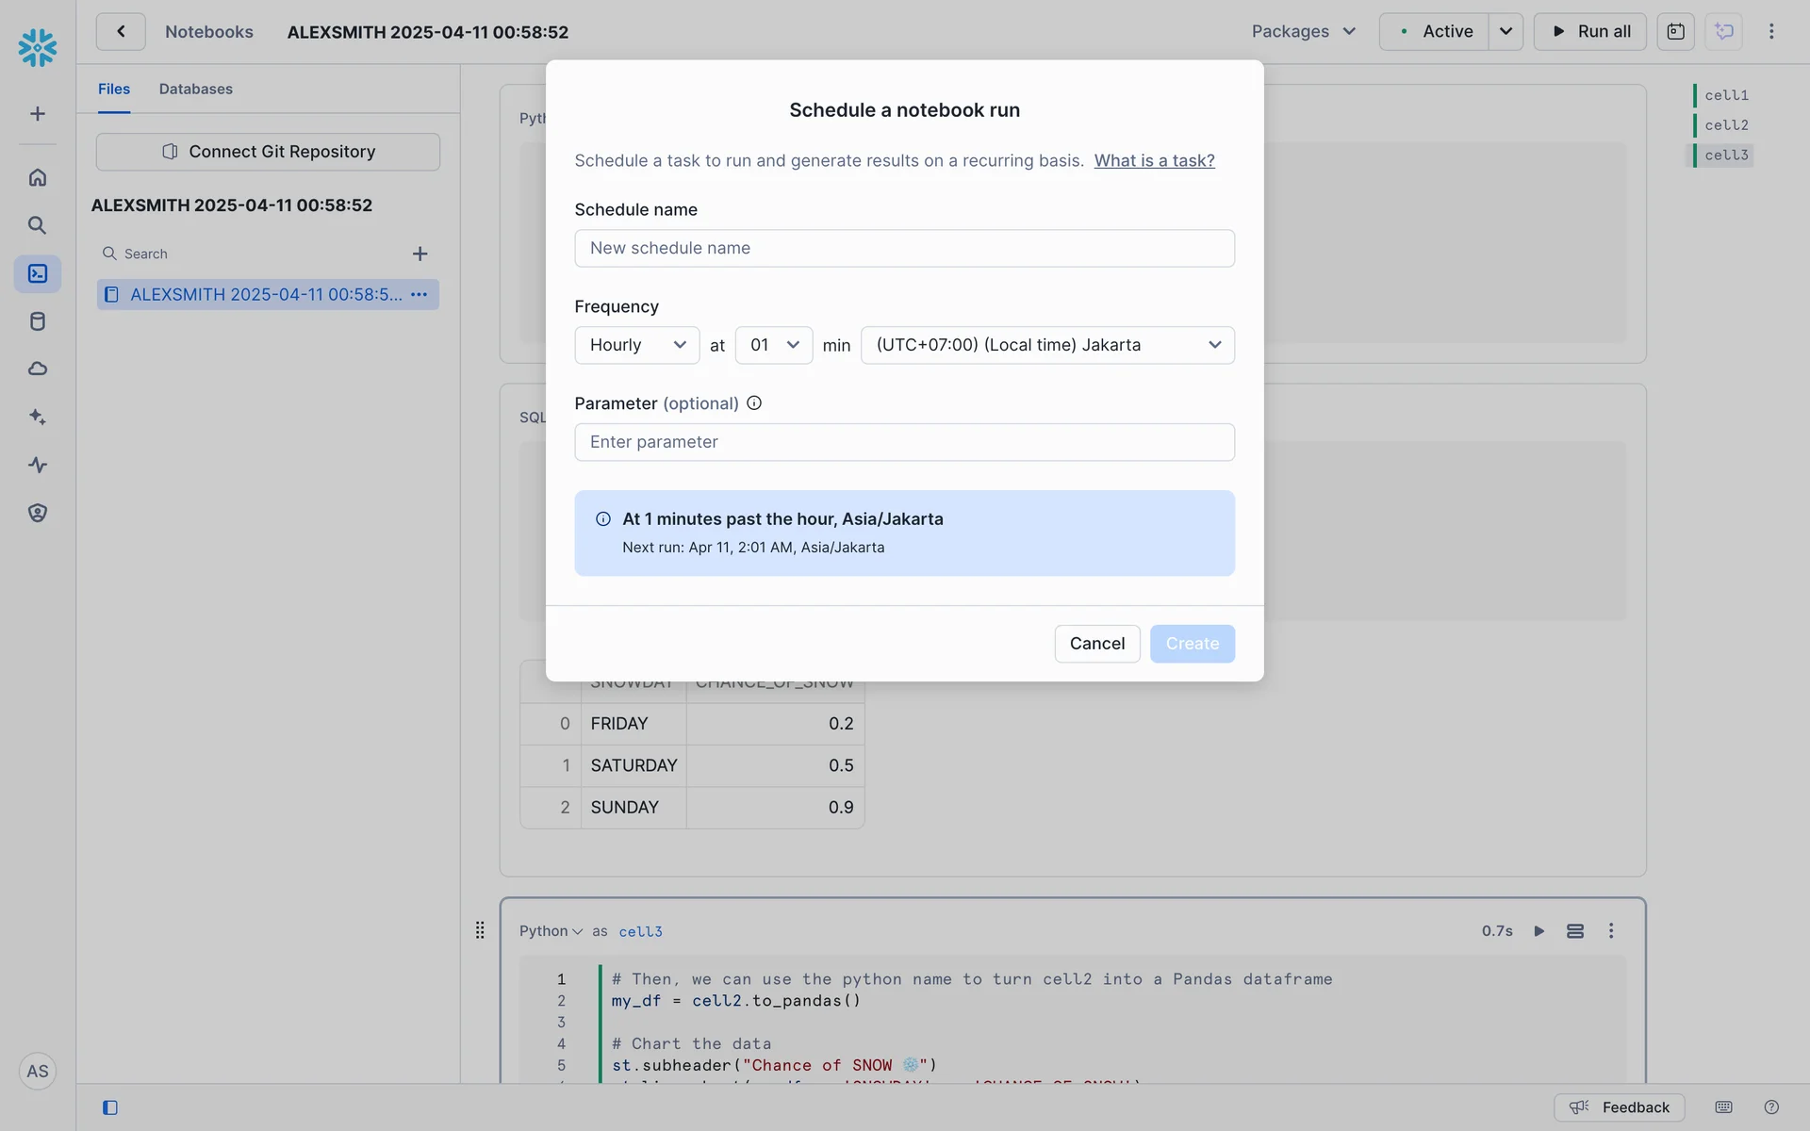Click the Cancel button

point(1096,644)
